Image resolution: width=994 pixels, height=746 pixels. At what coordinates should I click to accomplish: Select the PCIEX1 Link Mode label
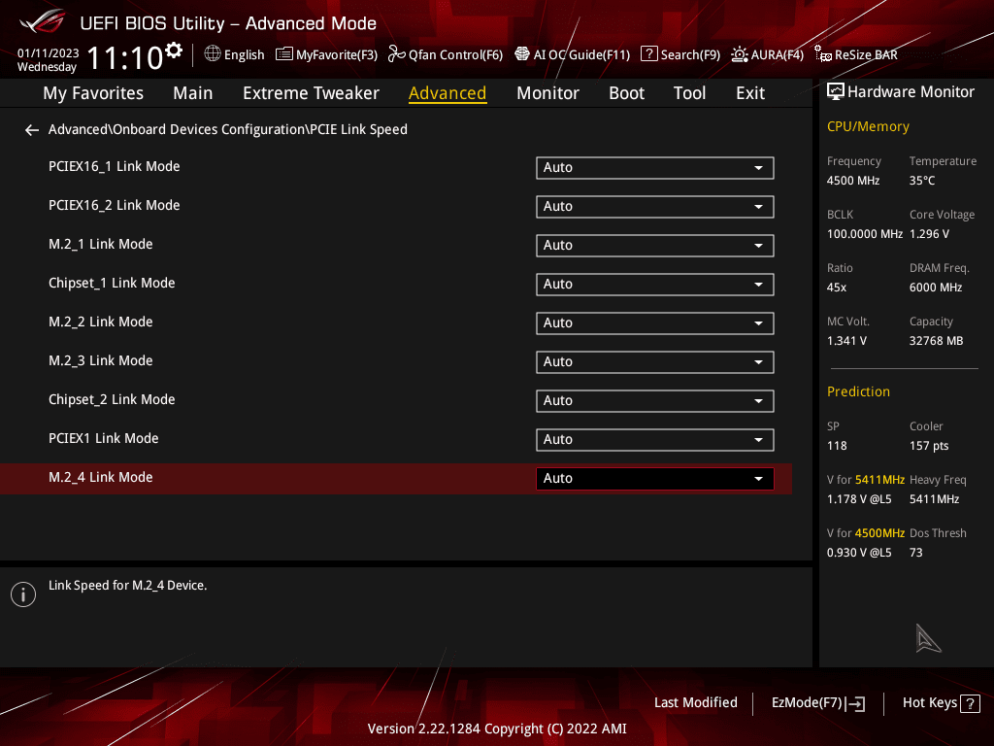pyautogui.click(x=103, y=438)
